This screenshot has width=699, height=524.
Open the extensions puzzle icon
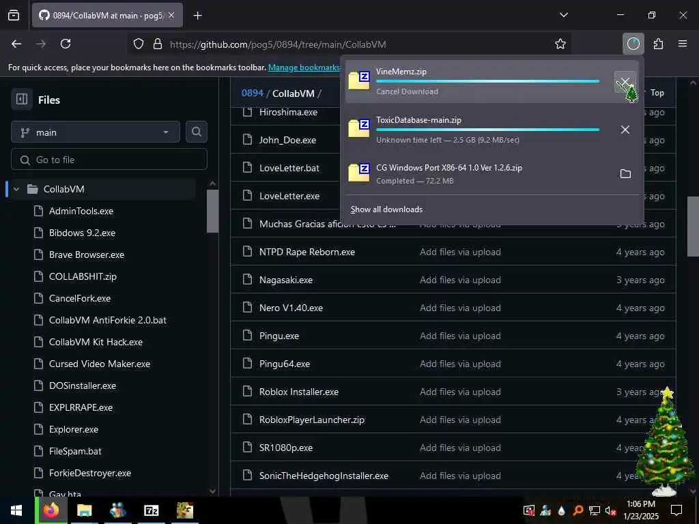(658, 44)
